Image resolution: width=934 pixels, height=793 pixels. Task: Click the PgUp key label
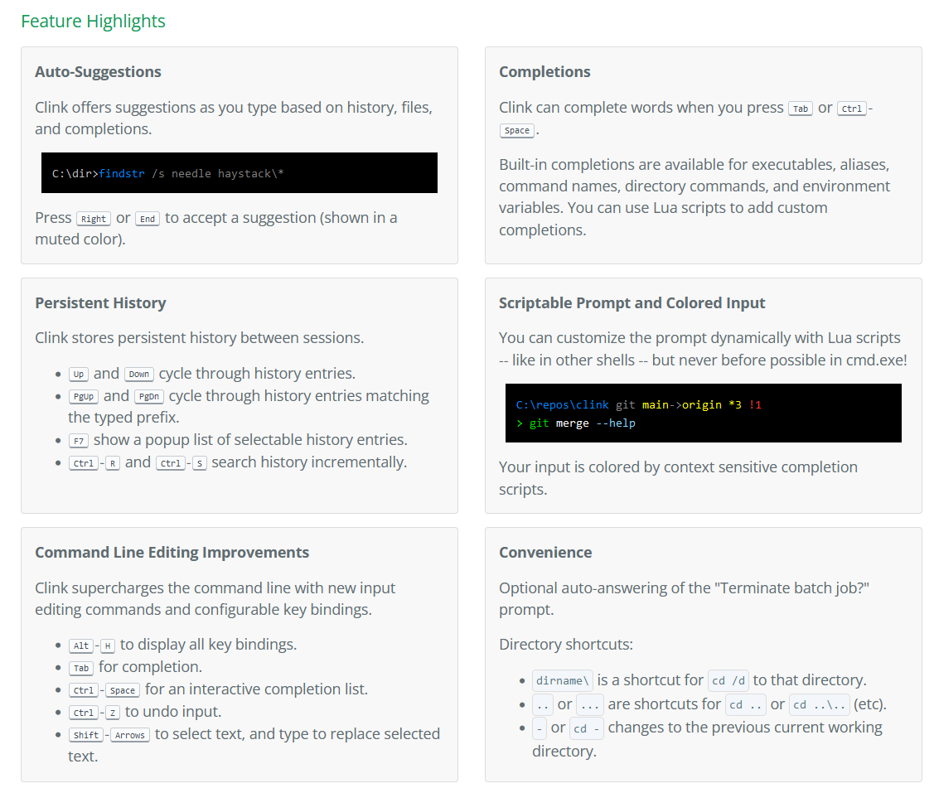[83, 397]
